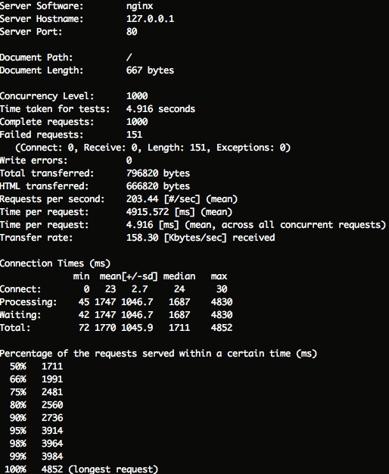Viewport: 389px width, 474px height.
Task: Click the Connection Times (ms) heading
Action: pyautogui.click(x=55, y=264)
